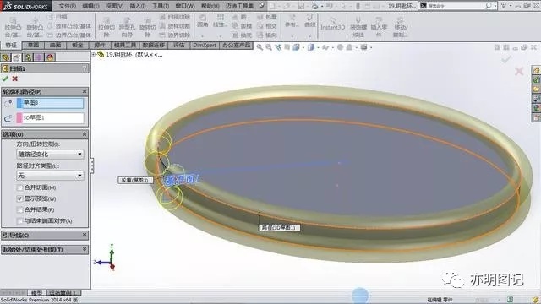Click the 边界切除 boundary cut tool
The height and width of the screenshot is (304, 541).
click(x=175, y=35)
